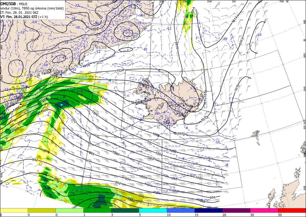Click the legend value 5
This screenshot has height=217, width=306.
click(140, 215)
